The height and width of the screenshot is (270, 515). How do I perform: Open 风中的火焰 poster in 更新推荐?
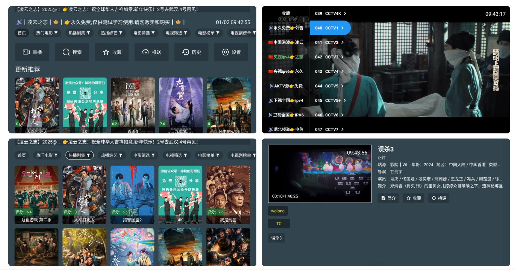pyautogui.click(x=229, y=105)
